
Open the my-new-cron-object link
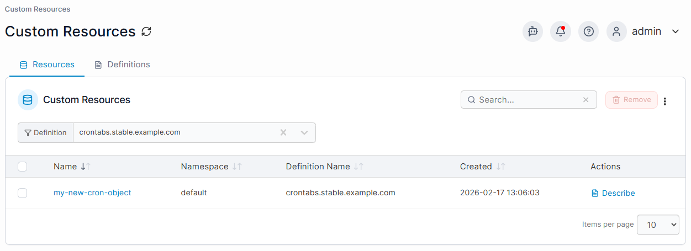pos(92,193)
